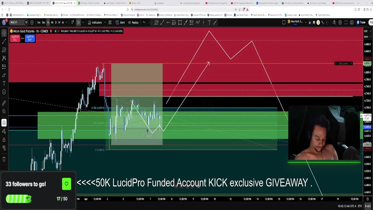Image resolution: width=373 pixels, height=210 pixels.
Task: Select the 5m timeframe
Action: tap(43, 22)
